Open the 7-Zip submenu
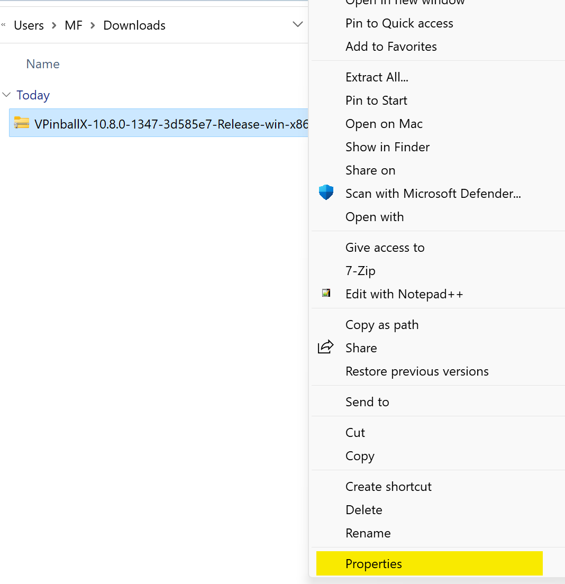565x584 pixels. (x=360, y=270)
